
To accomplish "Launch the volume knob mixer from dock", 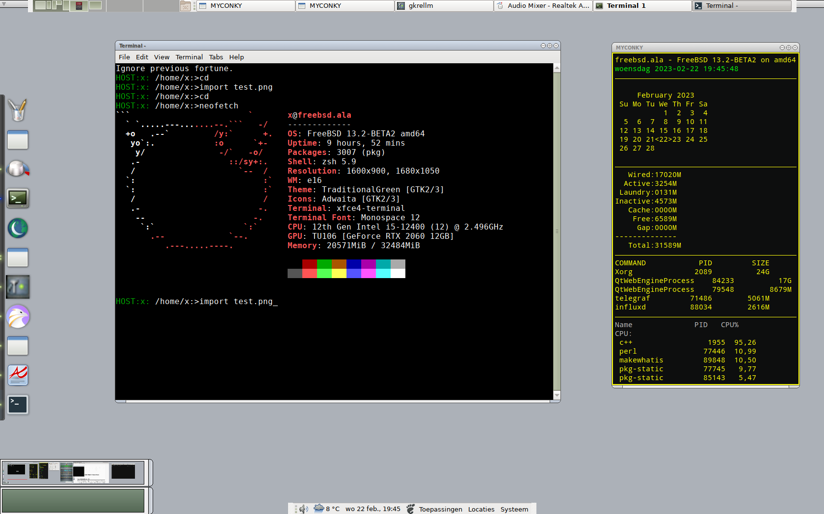I will (x=18, y=169).
